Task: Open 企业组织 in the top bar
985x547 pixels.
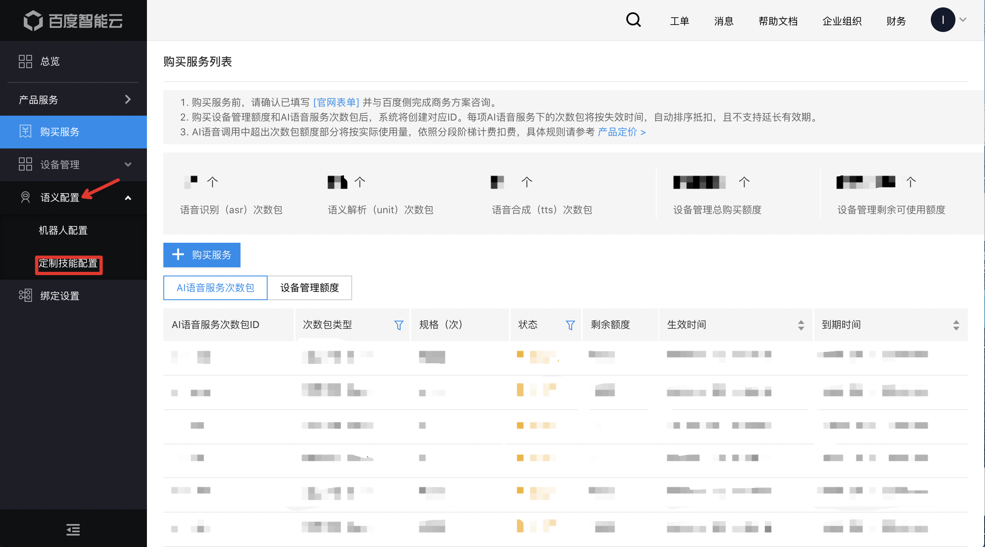Action: [842, 21]
